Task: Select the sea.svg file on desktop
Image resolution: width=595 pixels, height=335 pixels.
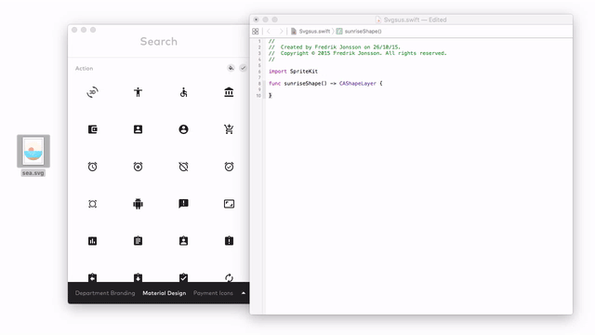Action: (33, 155)
